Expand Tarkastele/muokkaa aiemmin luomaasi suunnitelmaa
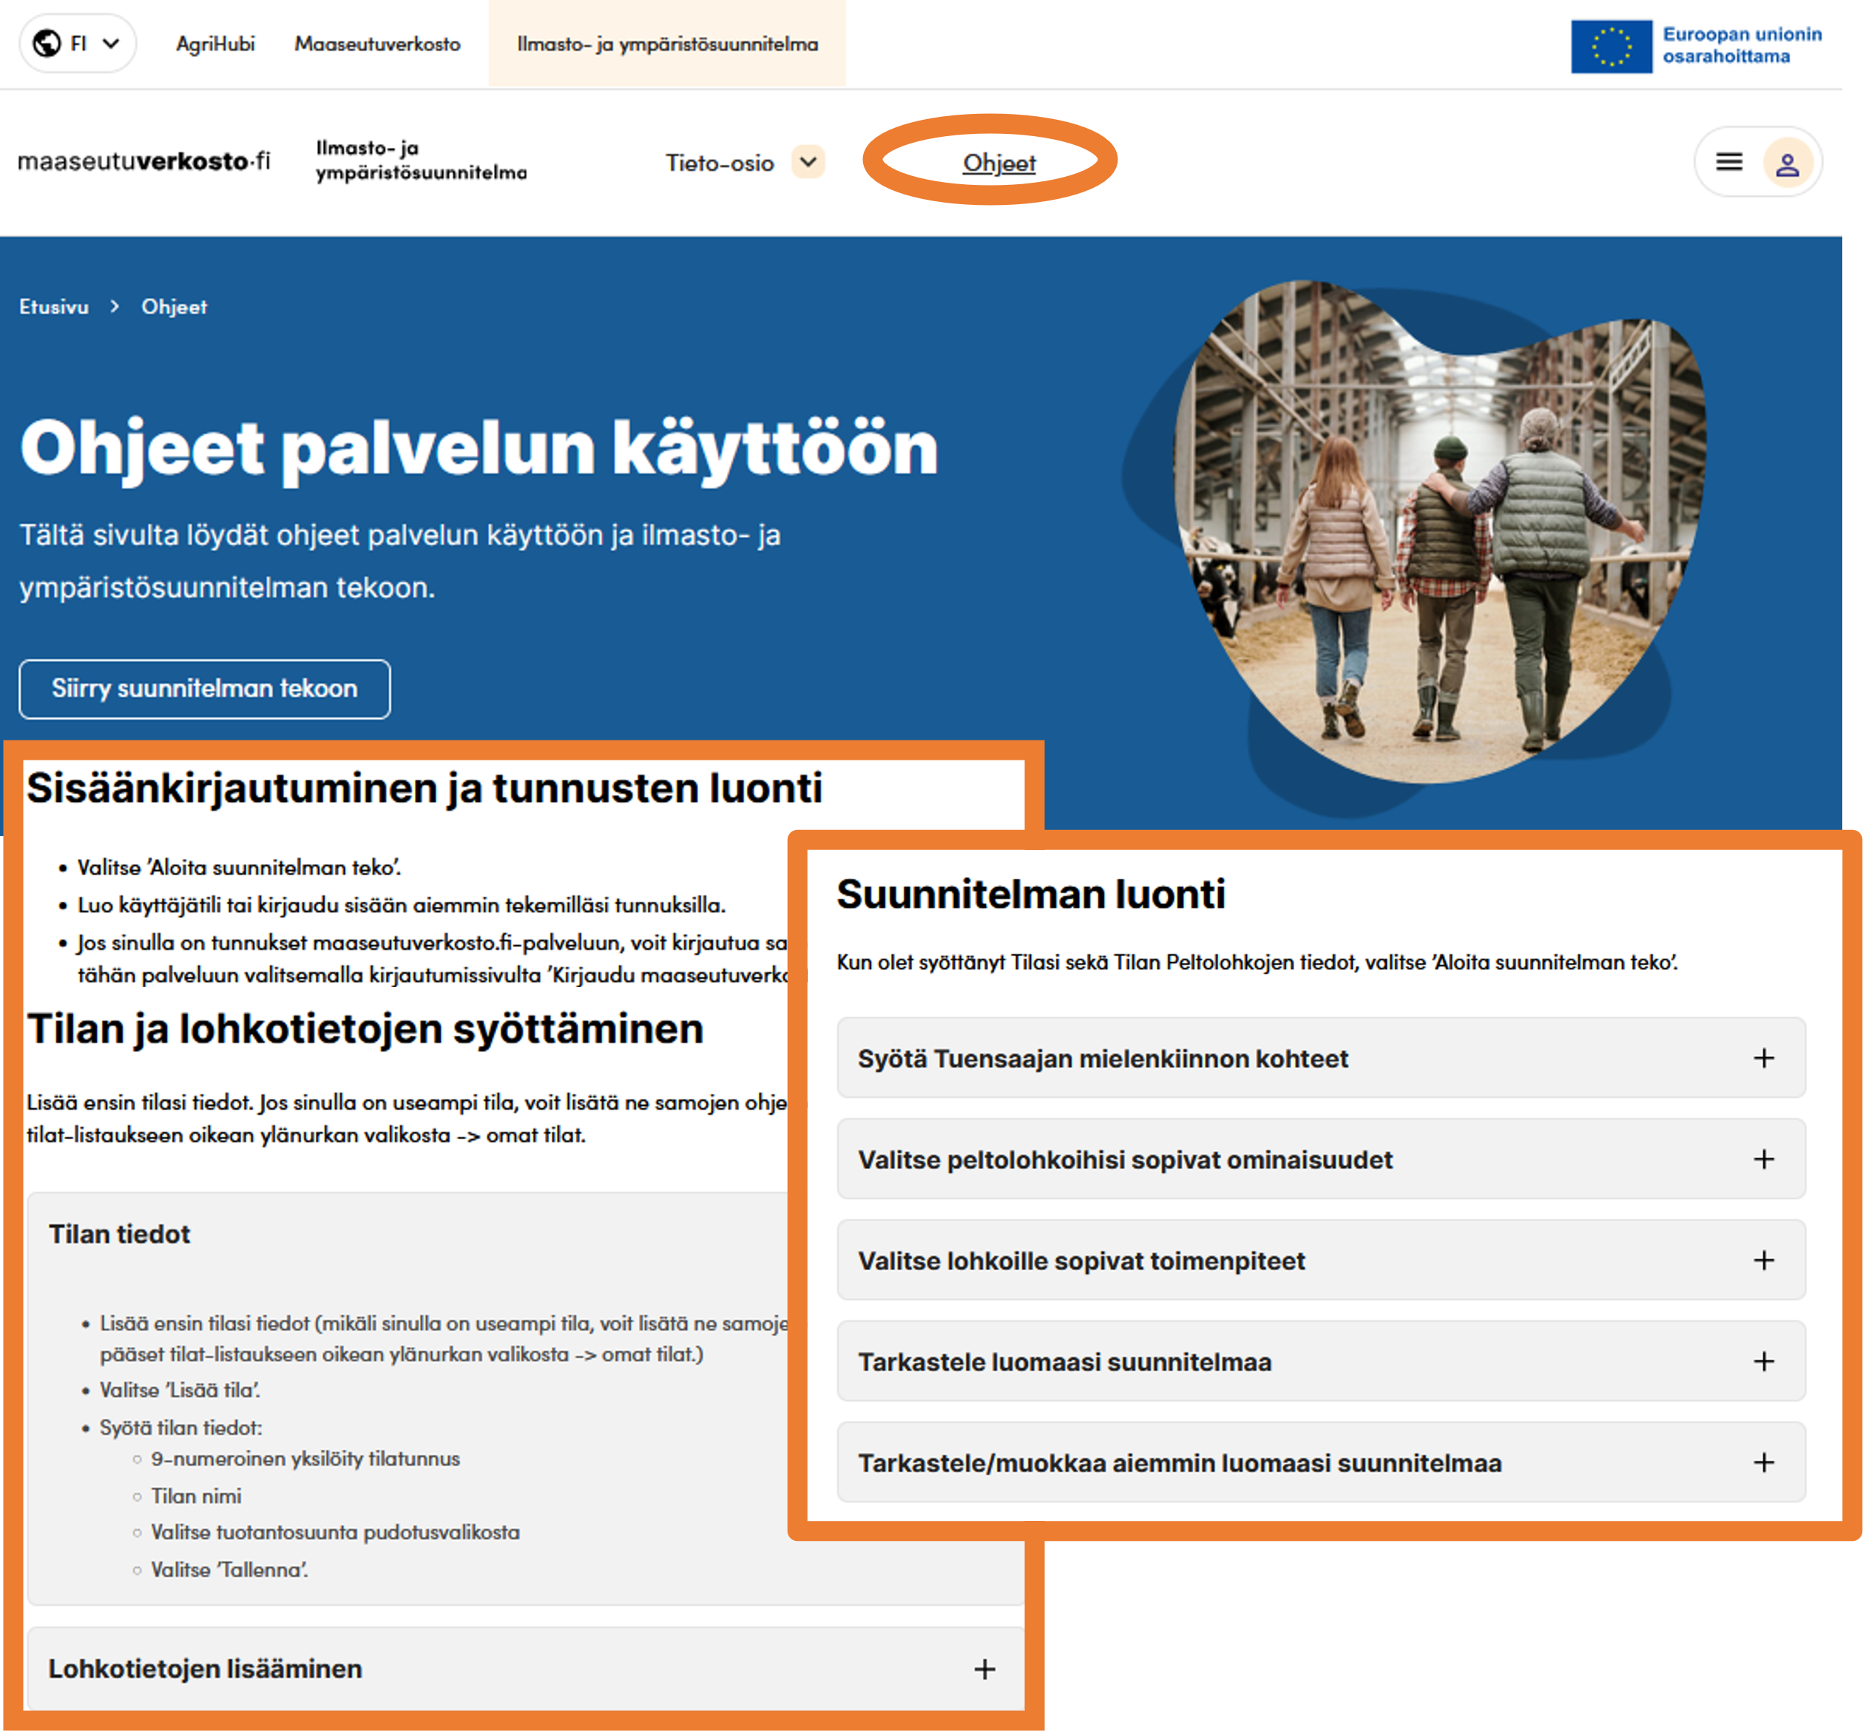 pyautogui.click(x=1765, y=1462)
